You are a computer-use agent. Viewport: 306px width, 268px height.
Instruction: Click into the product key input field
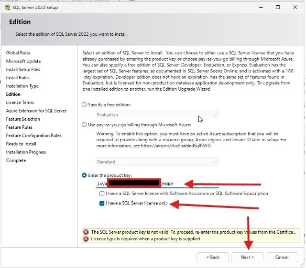[157, 184]
